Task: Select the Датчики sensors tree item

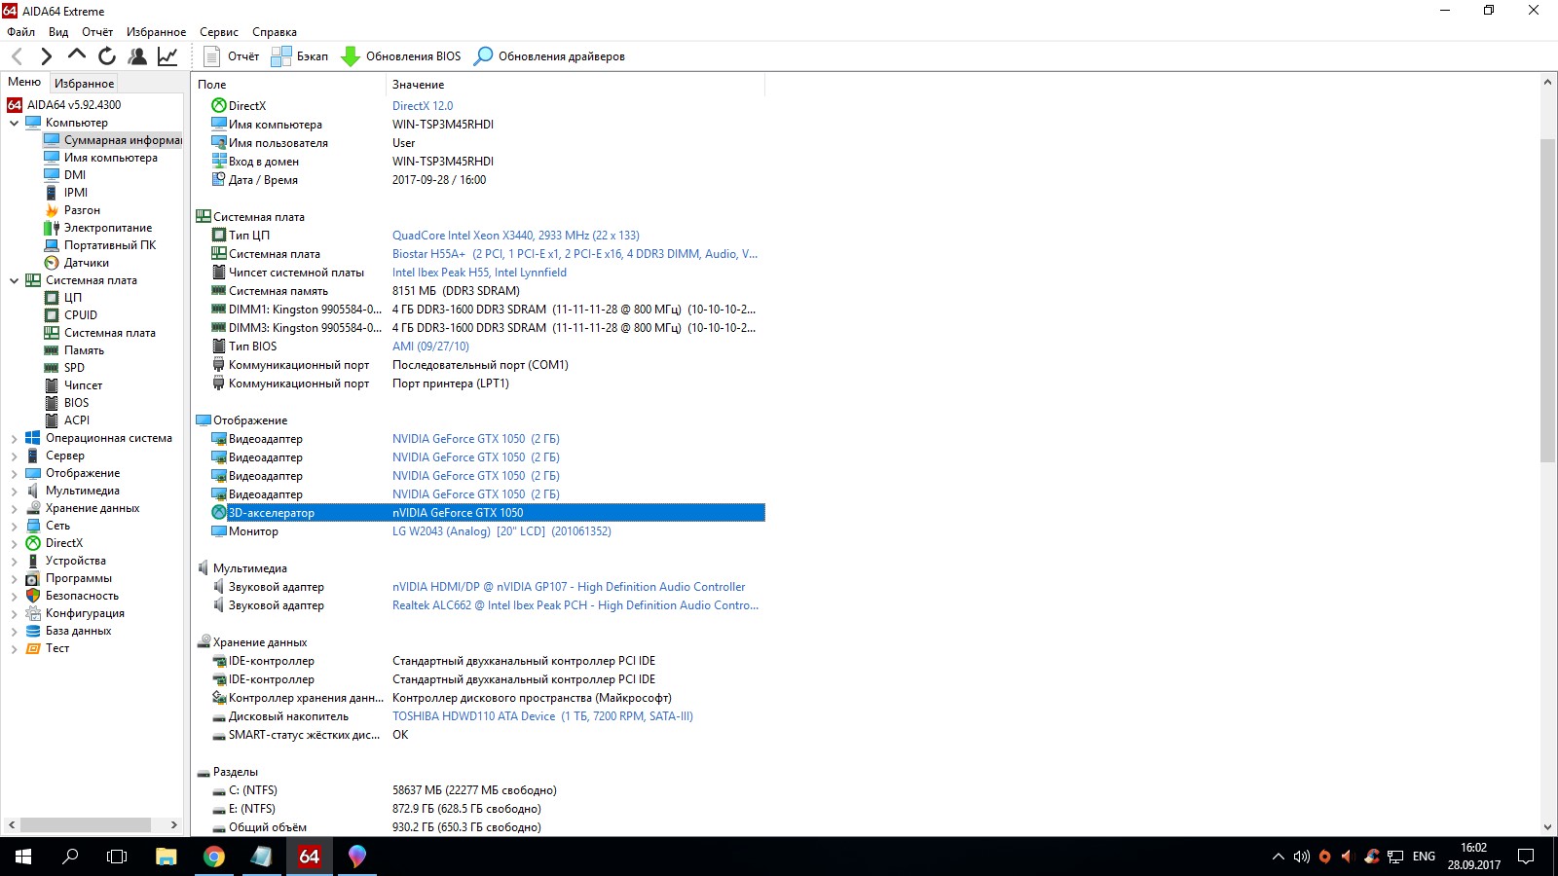Action: tap(87, 263)
